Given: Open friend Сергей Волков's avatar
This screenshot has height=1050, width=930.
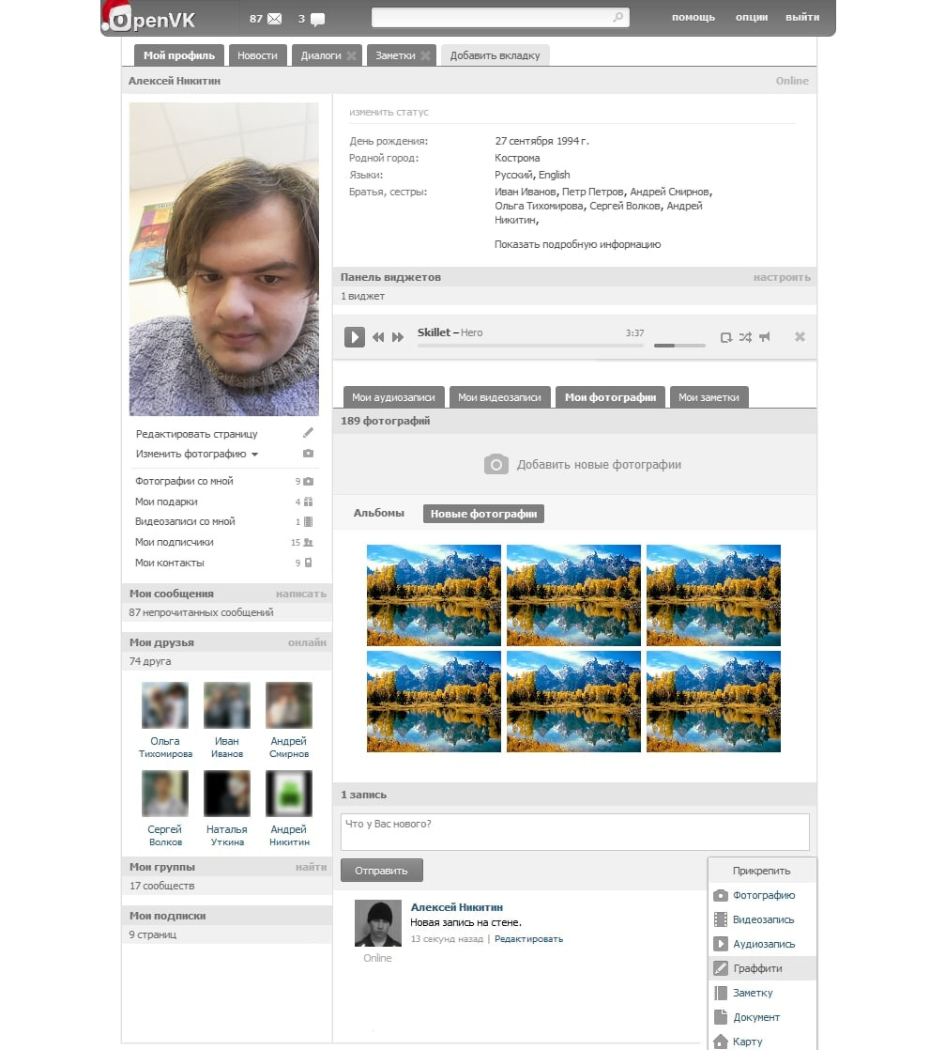Looking at the screenshot, I should (165, 794).
